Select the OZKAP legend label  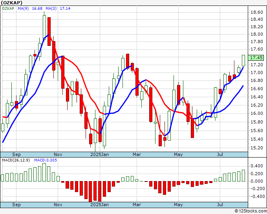(8, 9)
